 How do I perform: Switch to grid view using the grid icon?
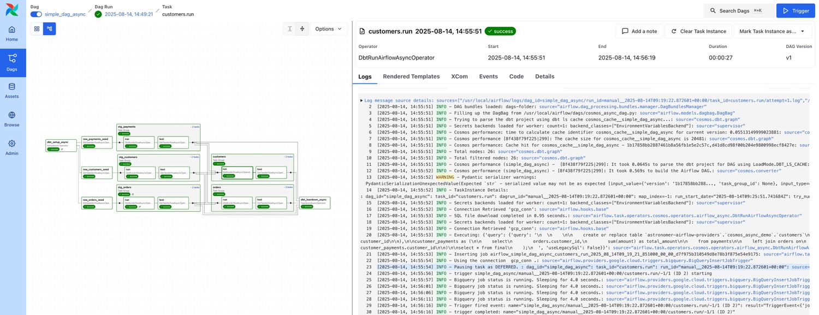pos(37,28)
